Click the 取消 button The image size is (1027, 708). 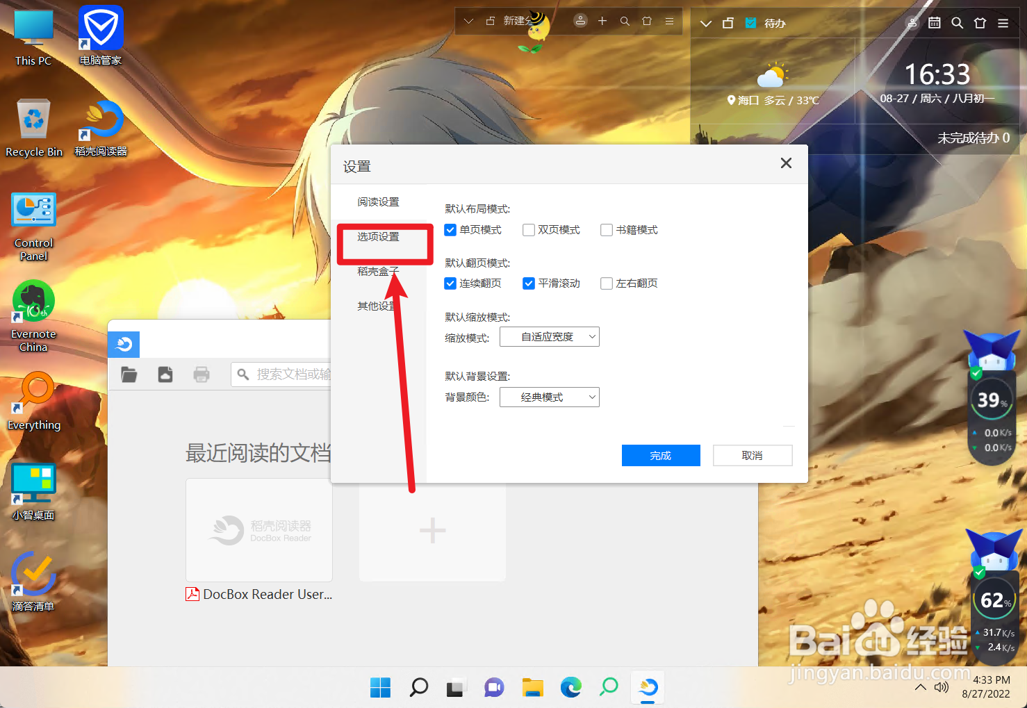[x=753, y=456]
